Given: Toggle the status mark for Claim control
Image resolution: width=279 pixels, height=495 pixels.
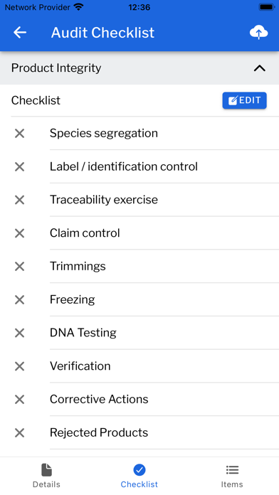Looking at the screenshot, I should point(20,233).
